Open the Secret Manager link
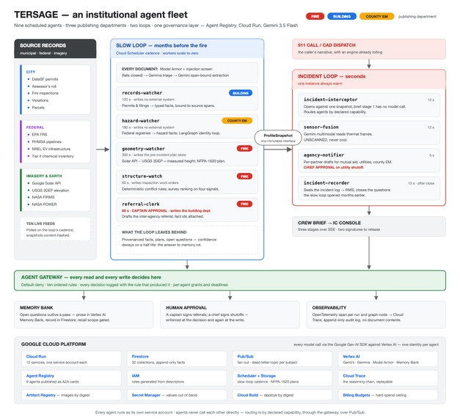Screen dimensions: 460x420 [x=146, y=395]
